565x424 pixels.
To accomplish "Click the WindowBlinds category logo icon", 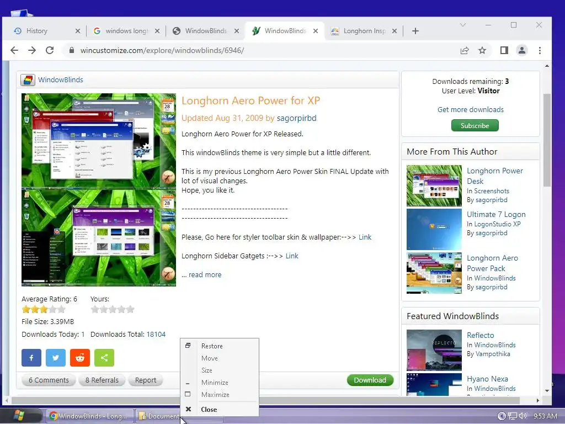I will pyautogui.click(x=28, y=79).
